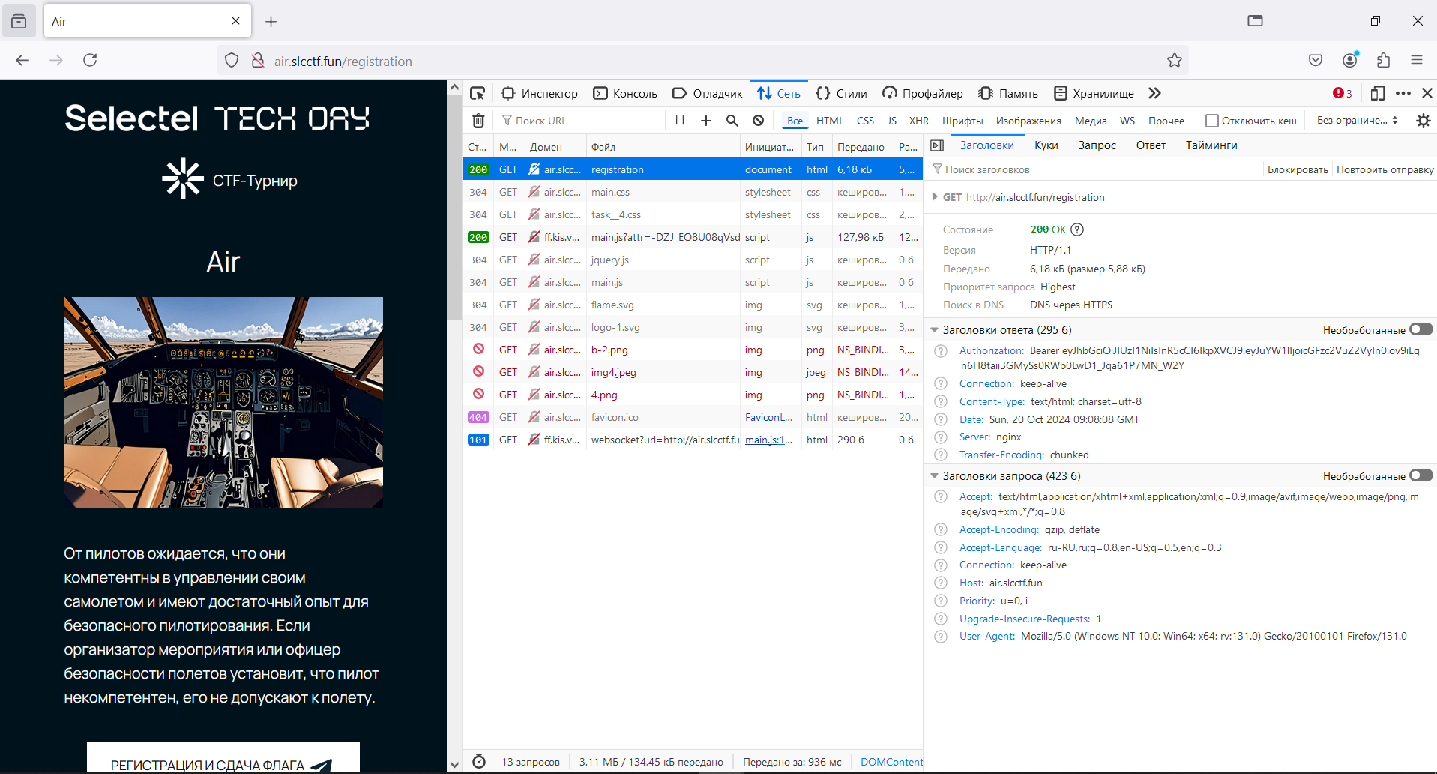Click the Повторить отправку button

(x=1385, y=169)
